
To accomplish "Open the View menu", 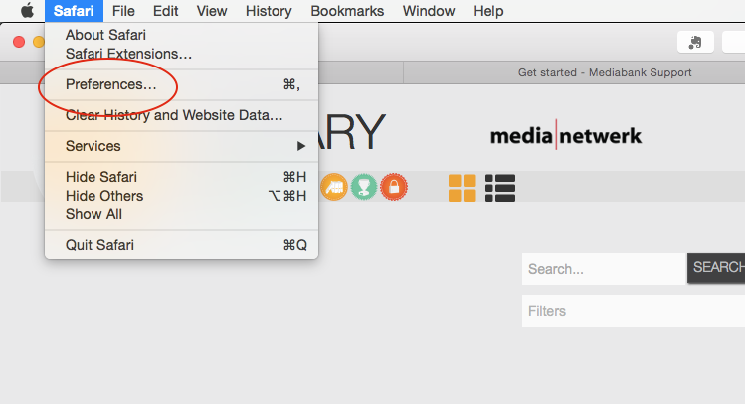I will pos(212,11).
